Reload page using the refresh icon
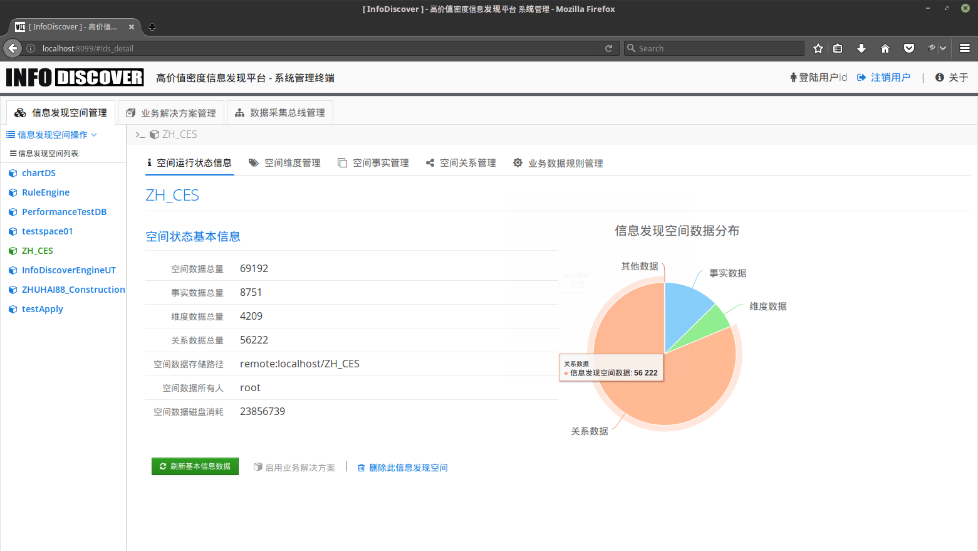 click(608, 48)
